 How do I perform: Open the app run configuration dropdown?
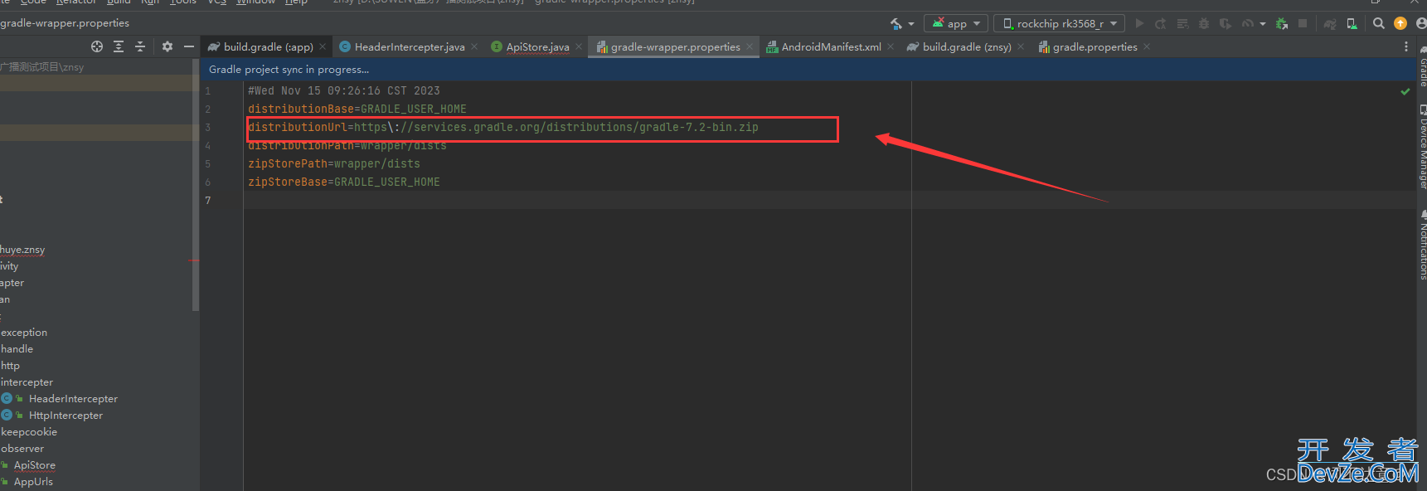956,23
